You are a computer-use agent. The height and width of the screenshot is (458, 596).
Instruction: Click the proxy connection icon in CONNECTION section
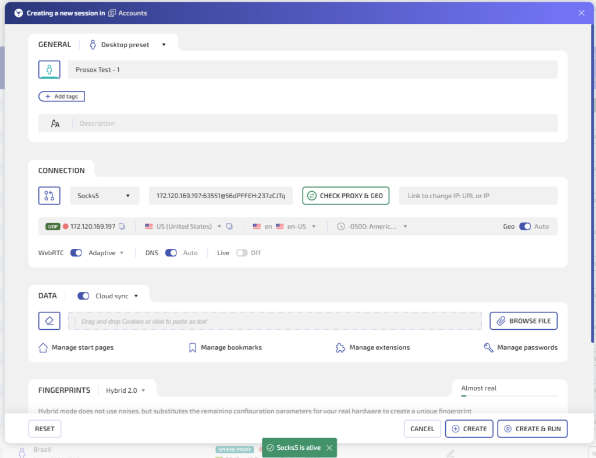click(x=49, y=195)
